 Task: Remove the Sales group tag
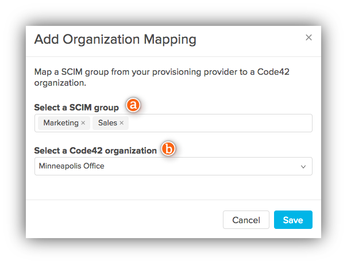tap(121, 123)
